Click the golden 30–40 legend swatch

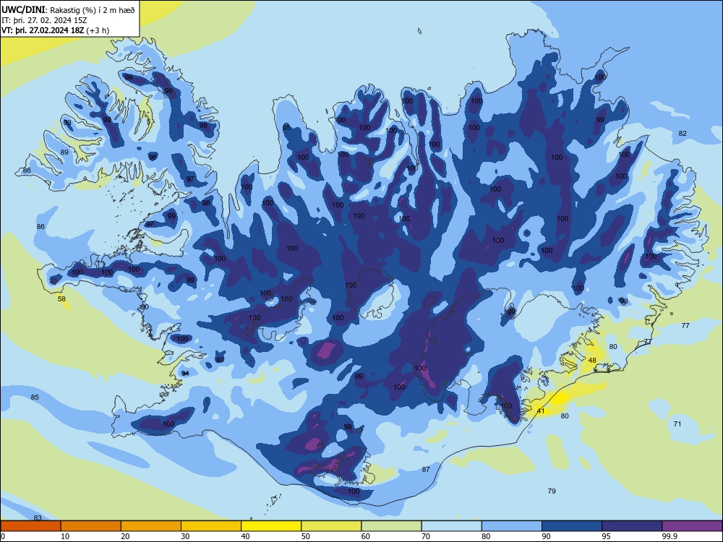click(211, 526)
